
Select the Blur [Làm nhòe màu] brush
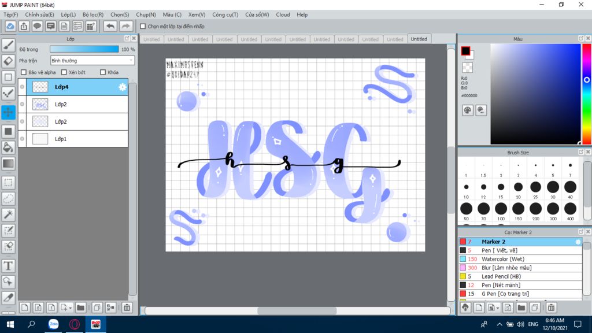click(520, 268)
